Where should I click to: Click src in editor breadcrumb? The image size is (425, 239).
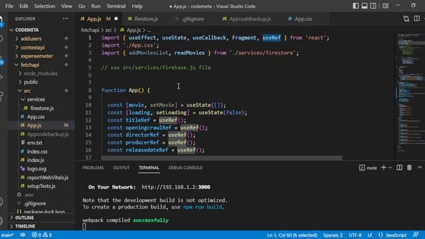108,30
